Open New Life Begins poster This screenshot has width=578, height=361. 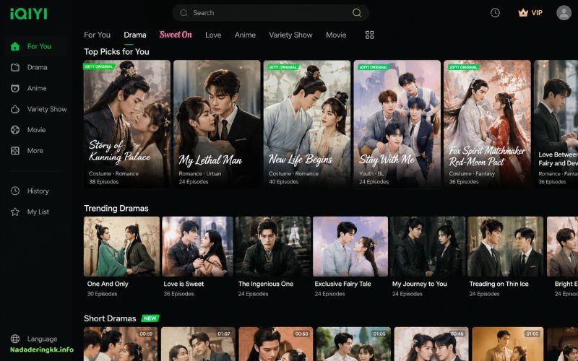click(306, 124)
